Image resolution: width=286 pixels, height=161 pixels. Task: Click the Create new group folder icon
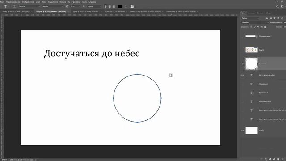point(278,159)
